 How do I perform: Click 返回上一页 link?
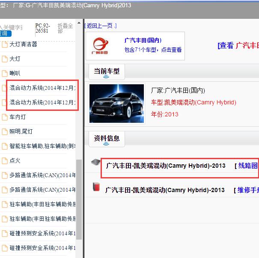[101, 26]
